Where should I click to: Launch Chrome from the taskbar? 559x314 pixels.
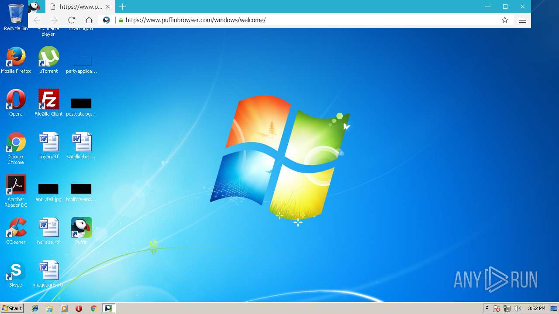[93, 308]
